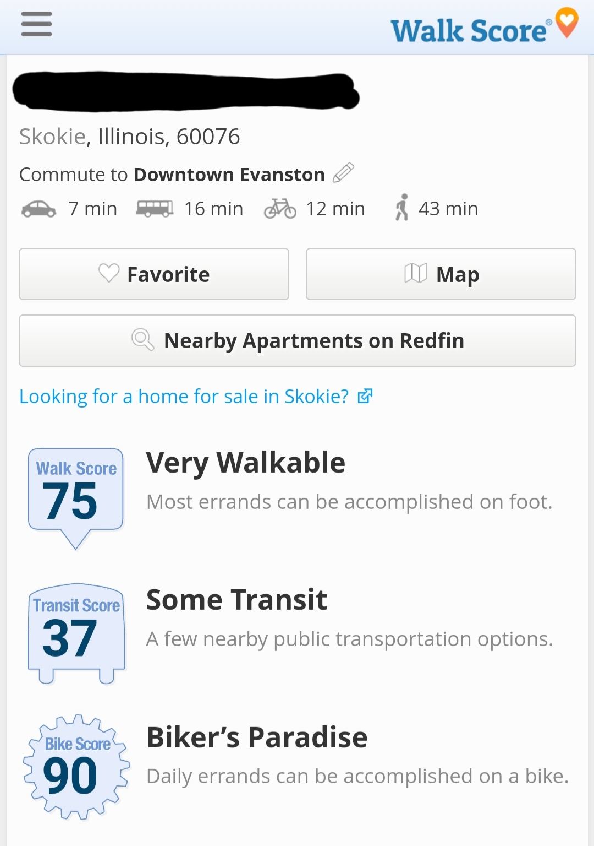The image size is (594, 846).
Task: Click the Biker's Paradise heading
Action: pos(257,737)
